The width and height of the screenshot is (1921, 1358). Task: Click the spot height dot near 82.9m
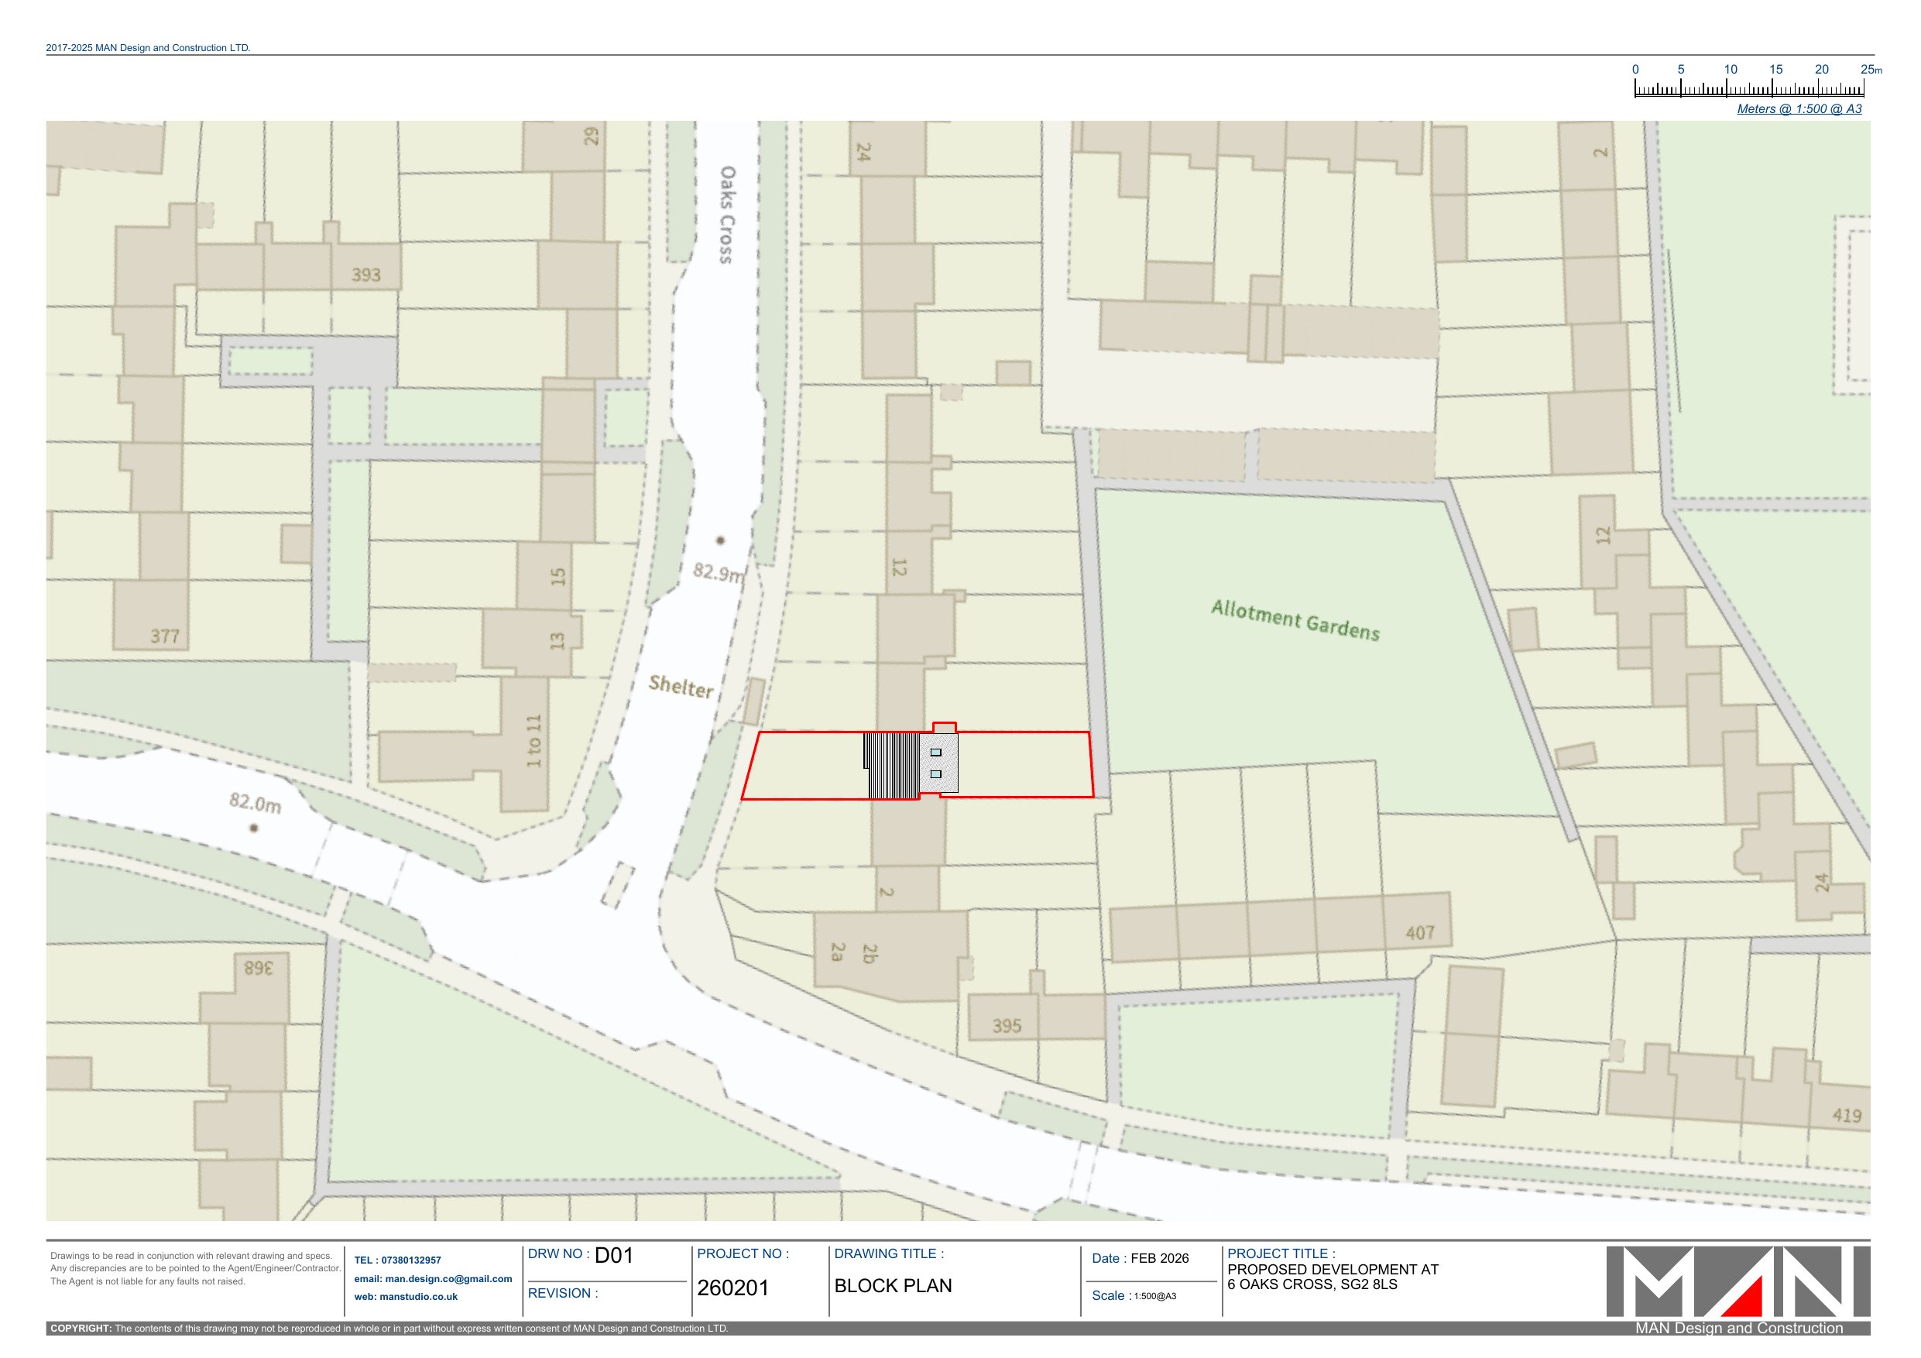(719, 540)
